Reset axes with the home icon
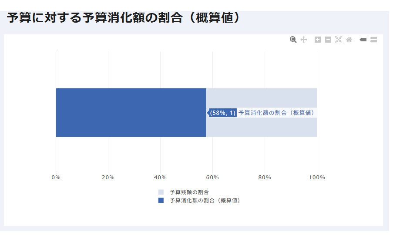This screenshot has height=235, width=393. click(349, 40)
